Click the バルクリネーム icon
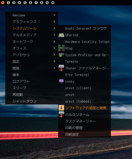The image size is (132, 159). click(61, 114)
